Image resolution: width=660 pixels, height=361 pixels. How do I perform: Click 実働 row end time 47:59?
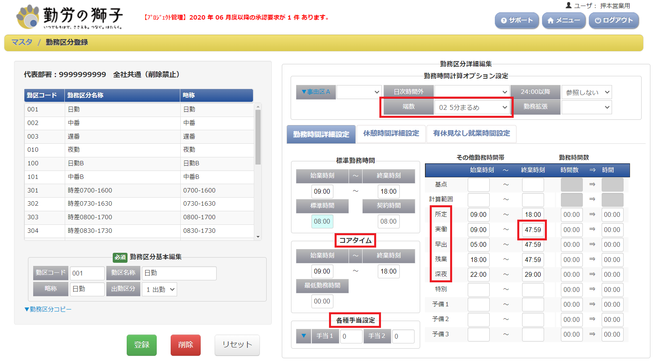coord(533,230)
